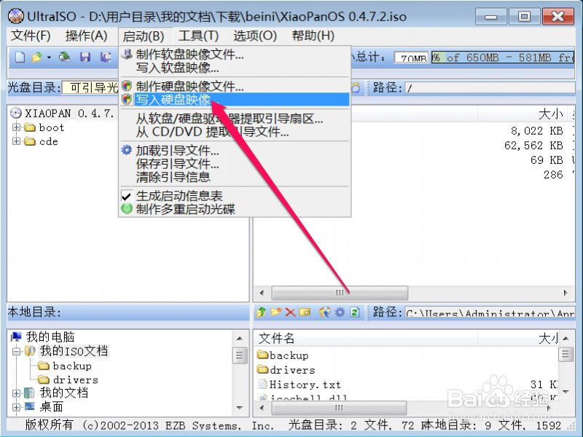Click the Rename folder icon in local toolbar

pos(305,312)
